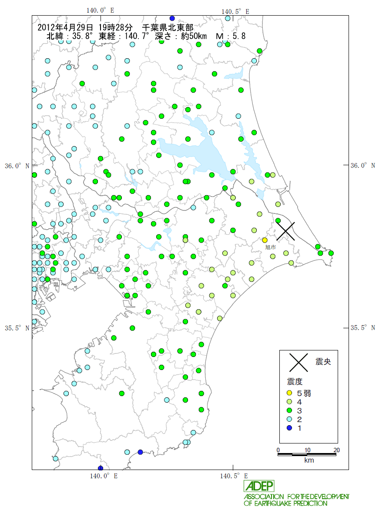The width and height of the screenshot is (379, 510).
Task: Click the easternmost green dot on the cape
Action: pos(331,253)
